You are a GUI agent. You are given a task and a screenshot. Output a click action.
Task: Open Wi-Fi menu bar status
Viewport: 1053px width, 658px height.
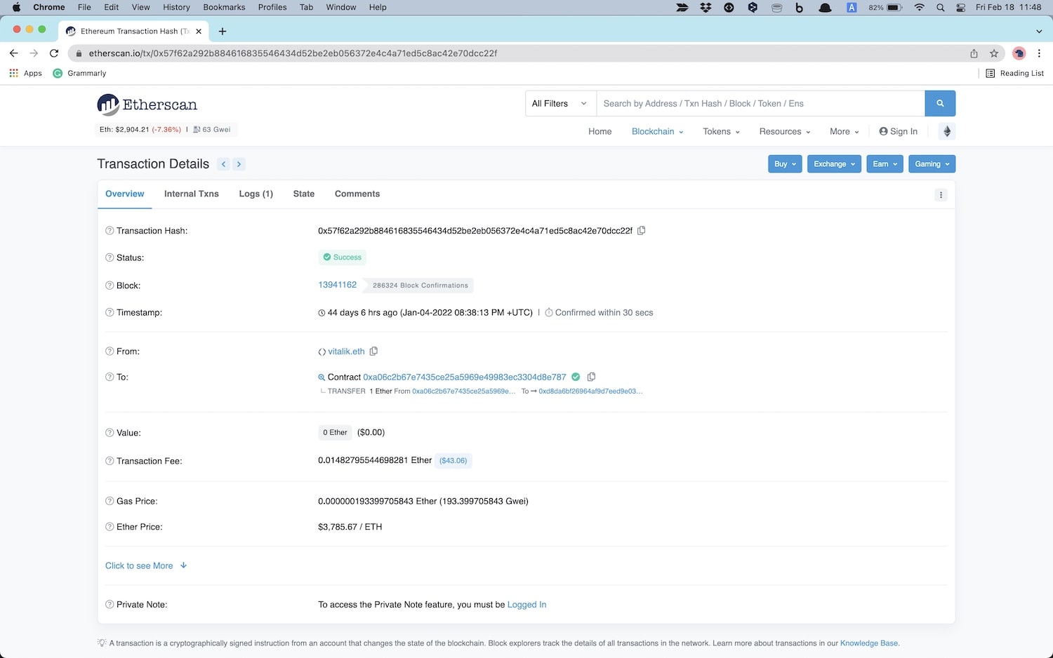[919, 7]
